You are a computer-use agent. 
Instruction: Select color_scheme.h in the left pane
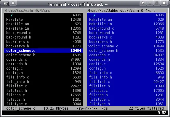pyautogui.click(x=44, y=55)
